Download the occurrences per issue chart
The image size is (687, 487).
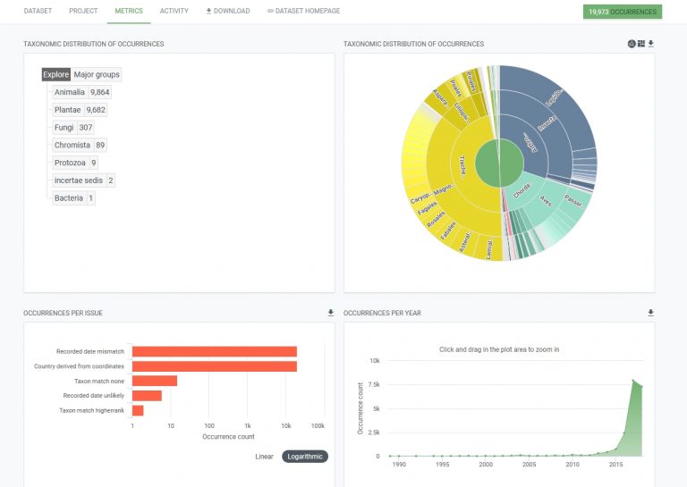click(x=330, y=313)
